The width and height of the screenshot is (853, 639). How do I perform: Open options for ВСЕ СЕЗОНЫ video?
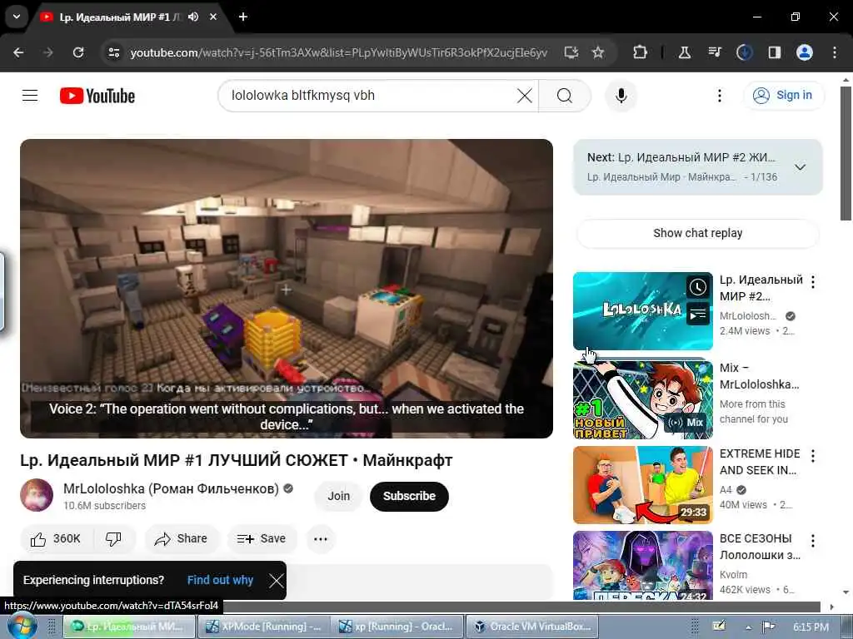pyautogui.click(x=813, y=541)
